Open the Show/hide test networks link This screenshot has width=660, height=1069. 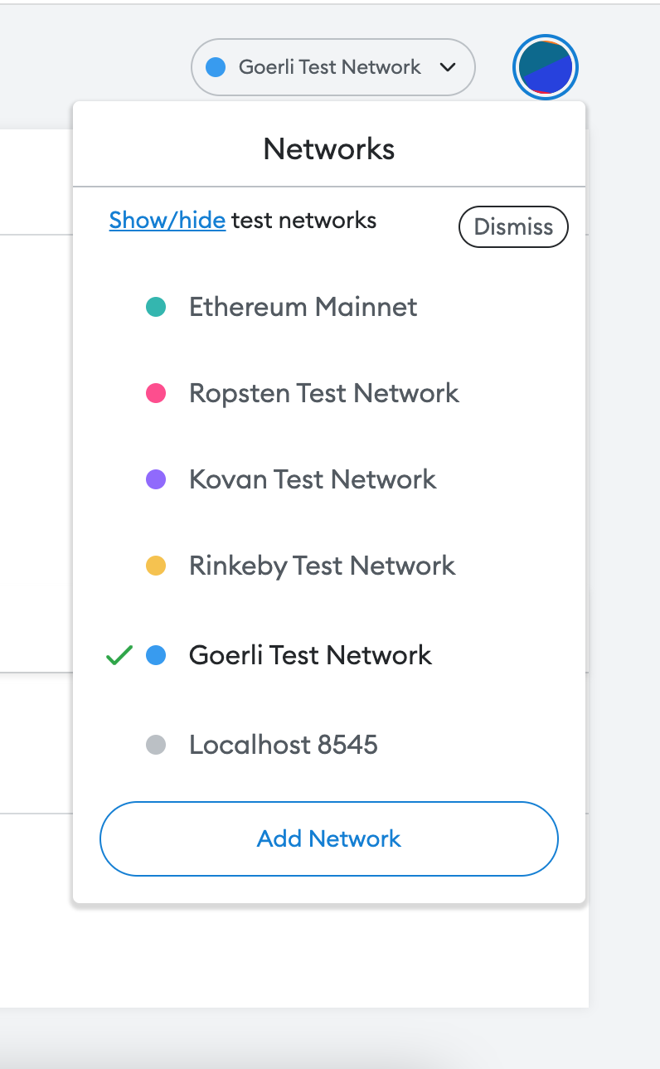(x=167, y=221)
